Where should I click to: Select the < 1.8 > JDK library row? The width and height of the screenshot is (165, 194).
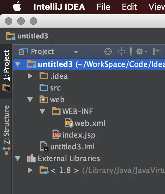coord(89,170)
